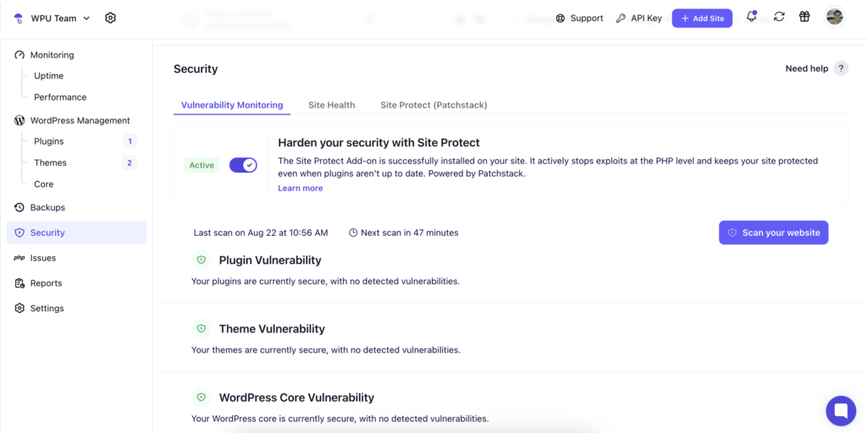
Task: Click the Backups history icon
Action: click(20, 208)
